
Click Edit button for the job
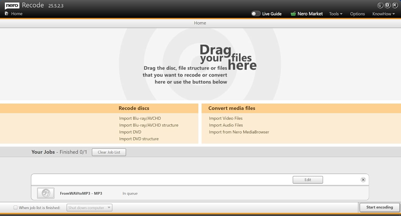click(x=308, y=180)
